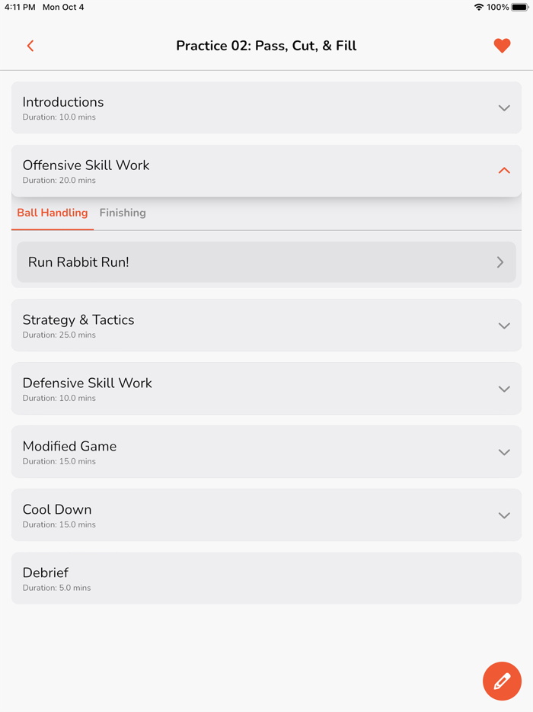Tap the Strategy & Tactics title
The height and width of the screenshot is (712, 533).
pyautogui.click(x=78, y=319)
